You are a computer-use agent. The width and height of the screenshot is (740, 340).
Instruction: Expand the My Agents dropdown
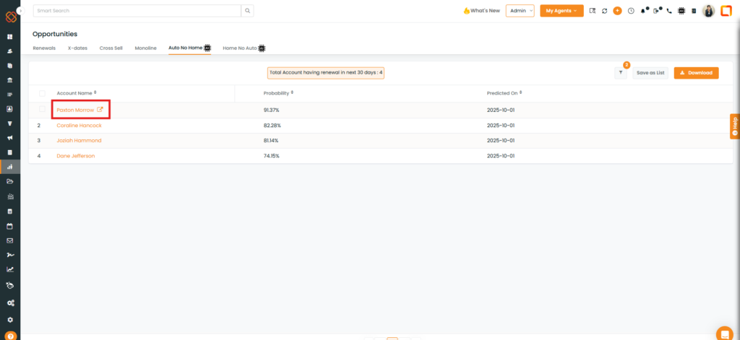click(562, 11)
